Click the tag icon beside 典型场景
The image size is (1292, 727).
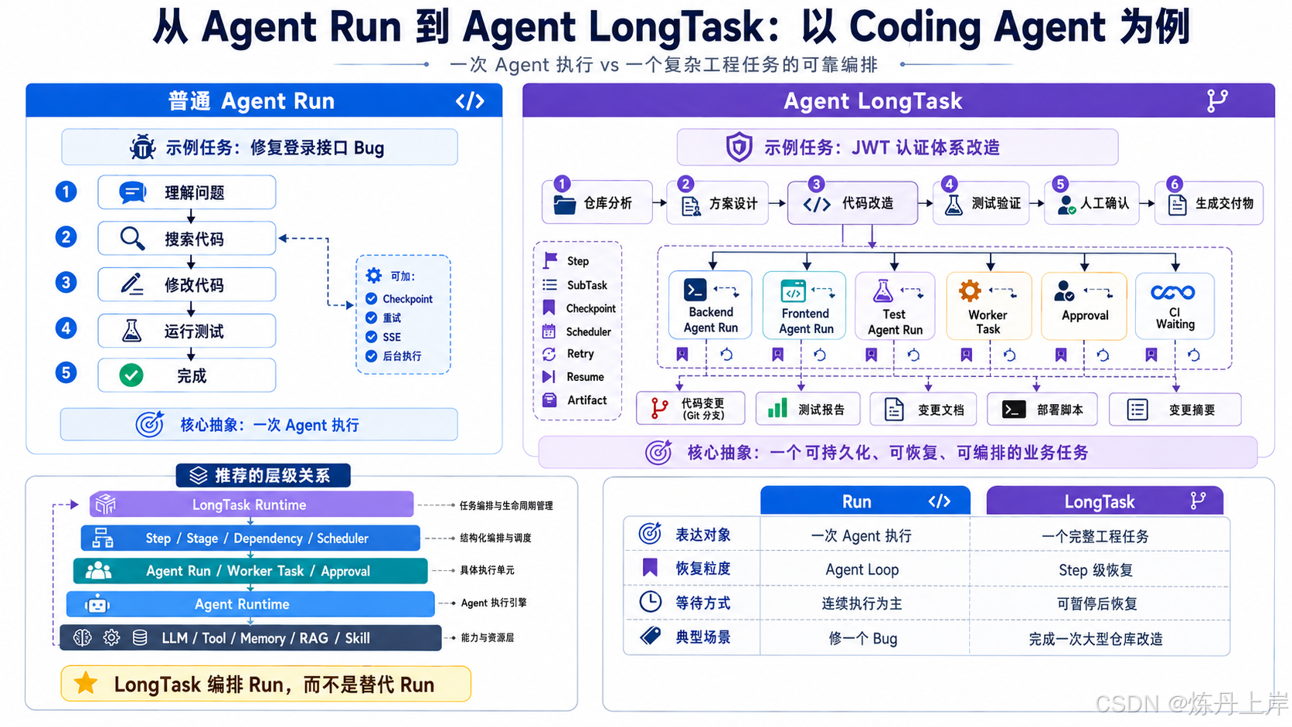click(x=650, y=636)
